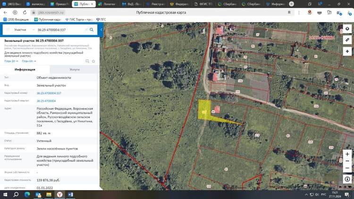Open the 'План КК' link
Image resolution: width=354 pixels, height=199 pixels.
tap(29, 61)
